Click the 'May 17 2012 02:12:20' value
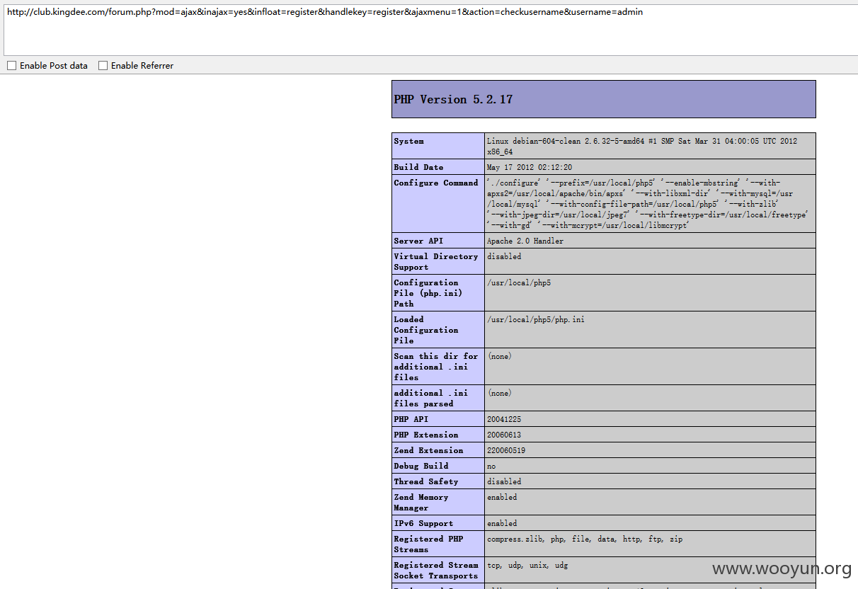Viewport: 858px width, 589px height. tap(530, 167)
